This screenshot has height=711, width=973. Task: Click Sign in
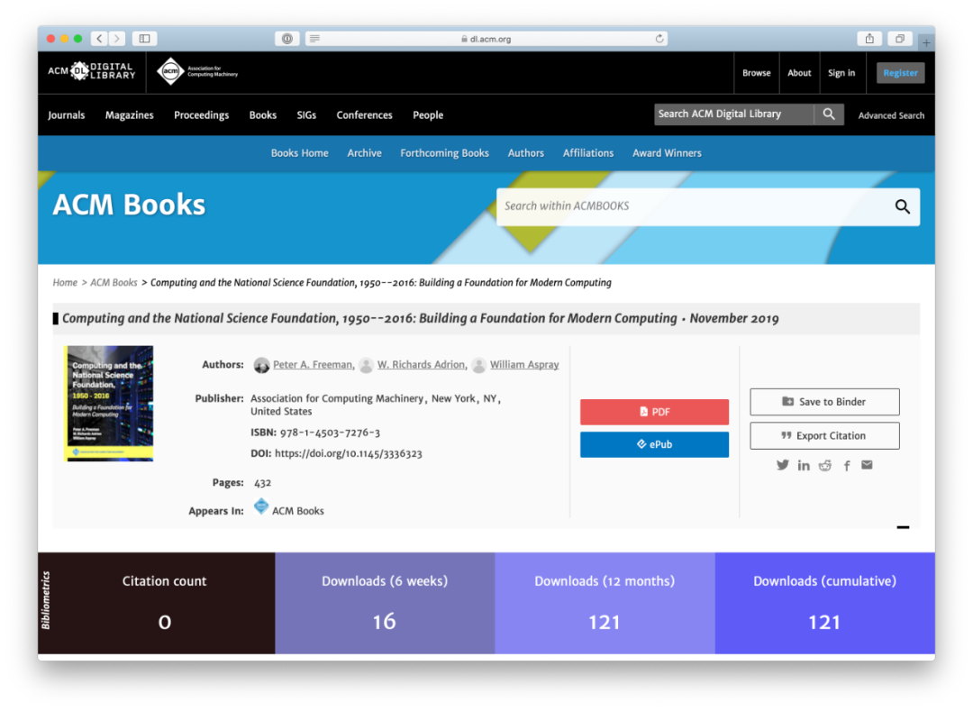pyautogui.click(x=841, y=73)
